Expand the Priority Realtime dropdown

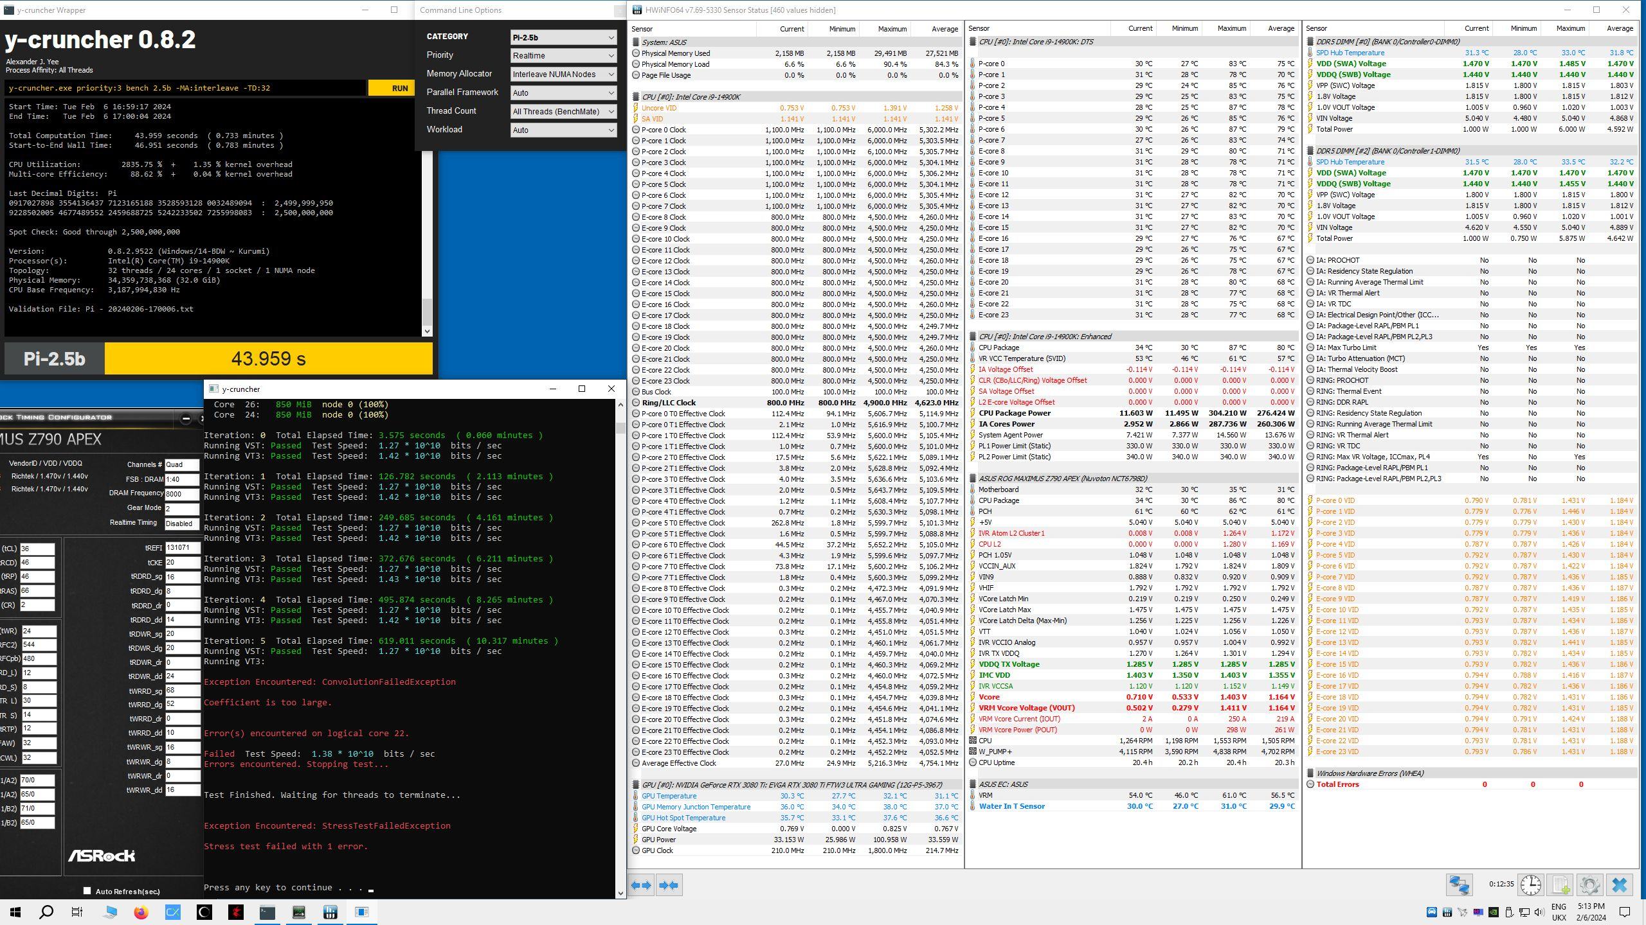[563, 56]
